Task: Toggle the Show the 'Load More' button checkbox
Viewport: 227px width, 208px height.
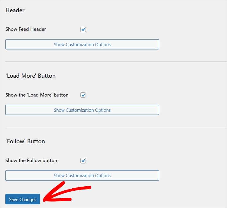Action: (83, 95)
